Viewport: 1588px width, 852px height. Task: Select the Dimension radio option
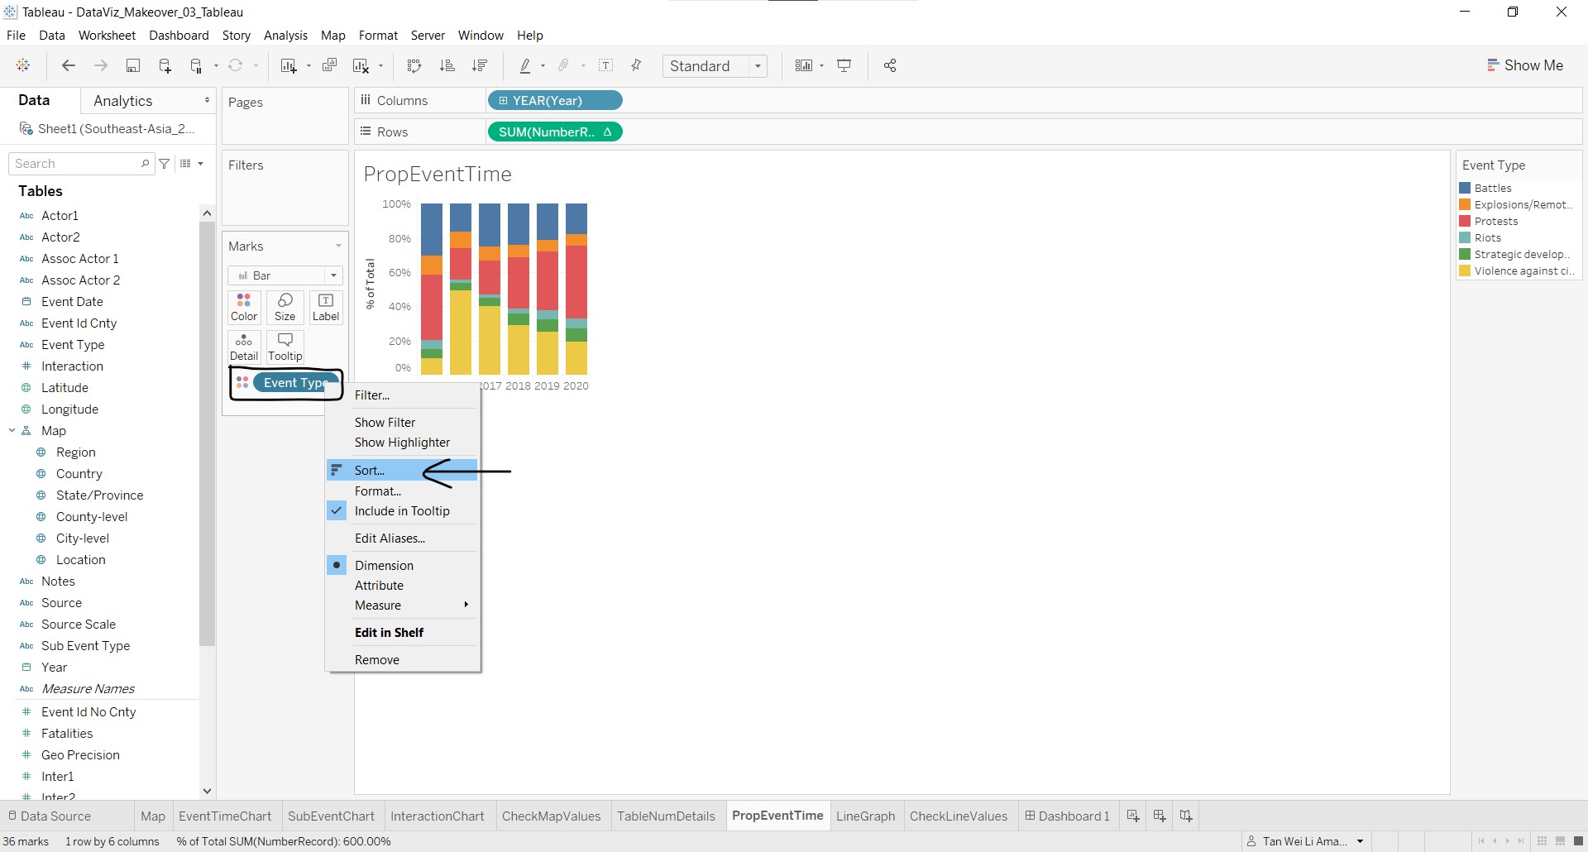[x=384, y=566]
